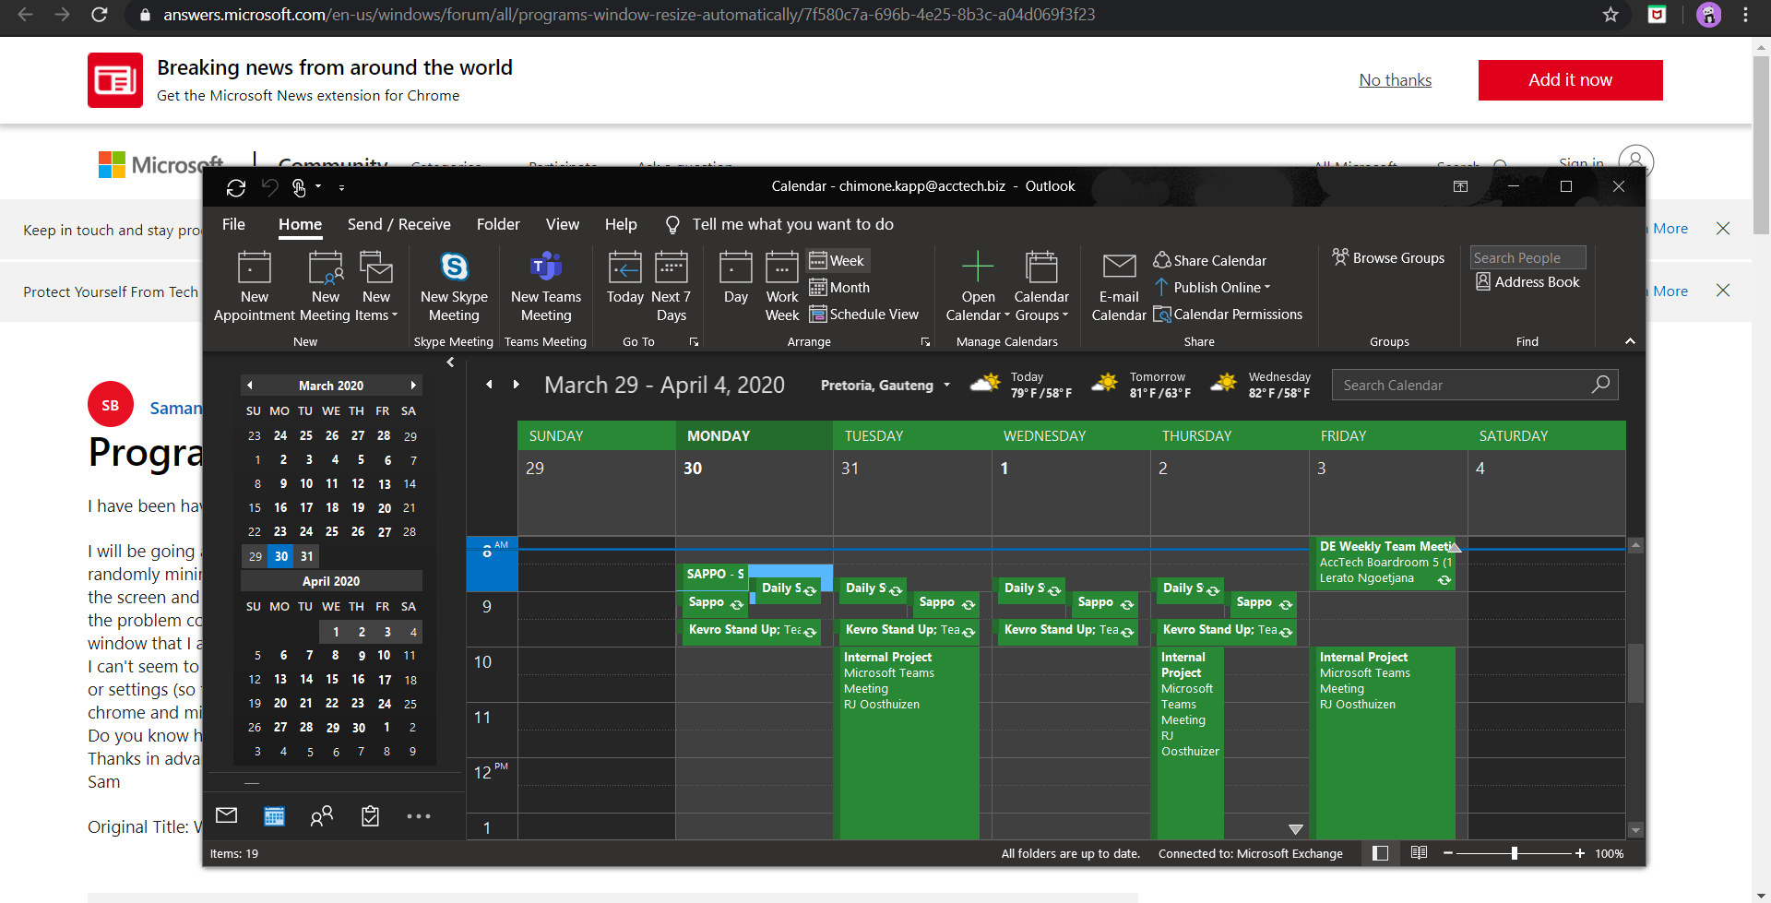
Task: Click the Touch/Mouse Mode hand icon
Action: coord(299,187)
